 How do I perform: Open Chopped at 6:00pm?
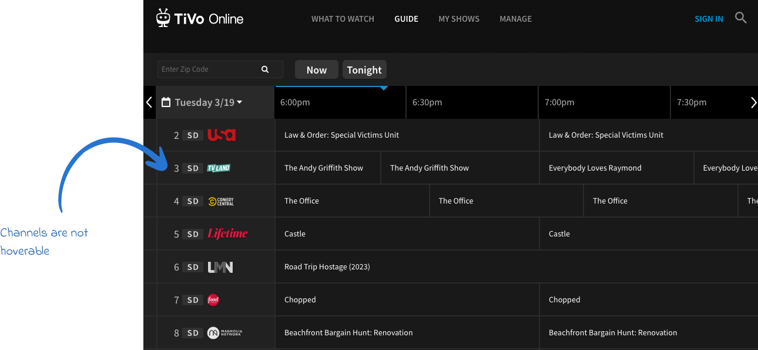pos(407,300)
